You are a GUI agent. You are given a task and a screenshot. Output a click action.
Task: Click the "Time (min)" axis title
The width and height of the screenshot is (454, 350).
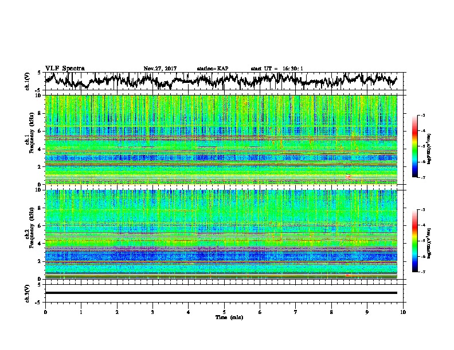pyautogui.click(x=229, y=317)
